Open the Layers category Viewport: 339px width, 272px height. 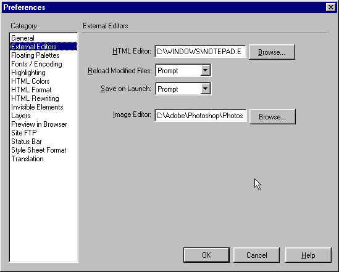click(21, 116)
